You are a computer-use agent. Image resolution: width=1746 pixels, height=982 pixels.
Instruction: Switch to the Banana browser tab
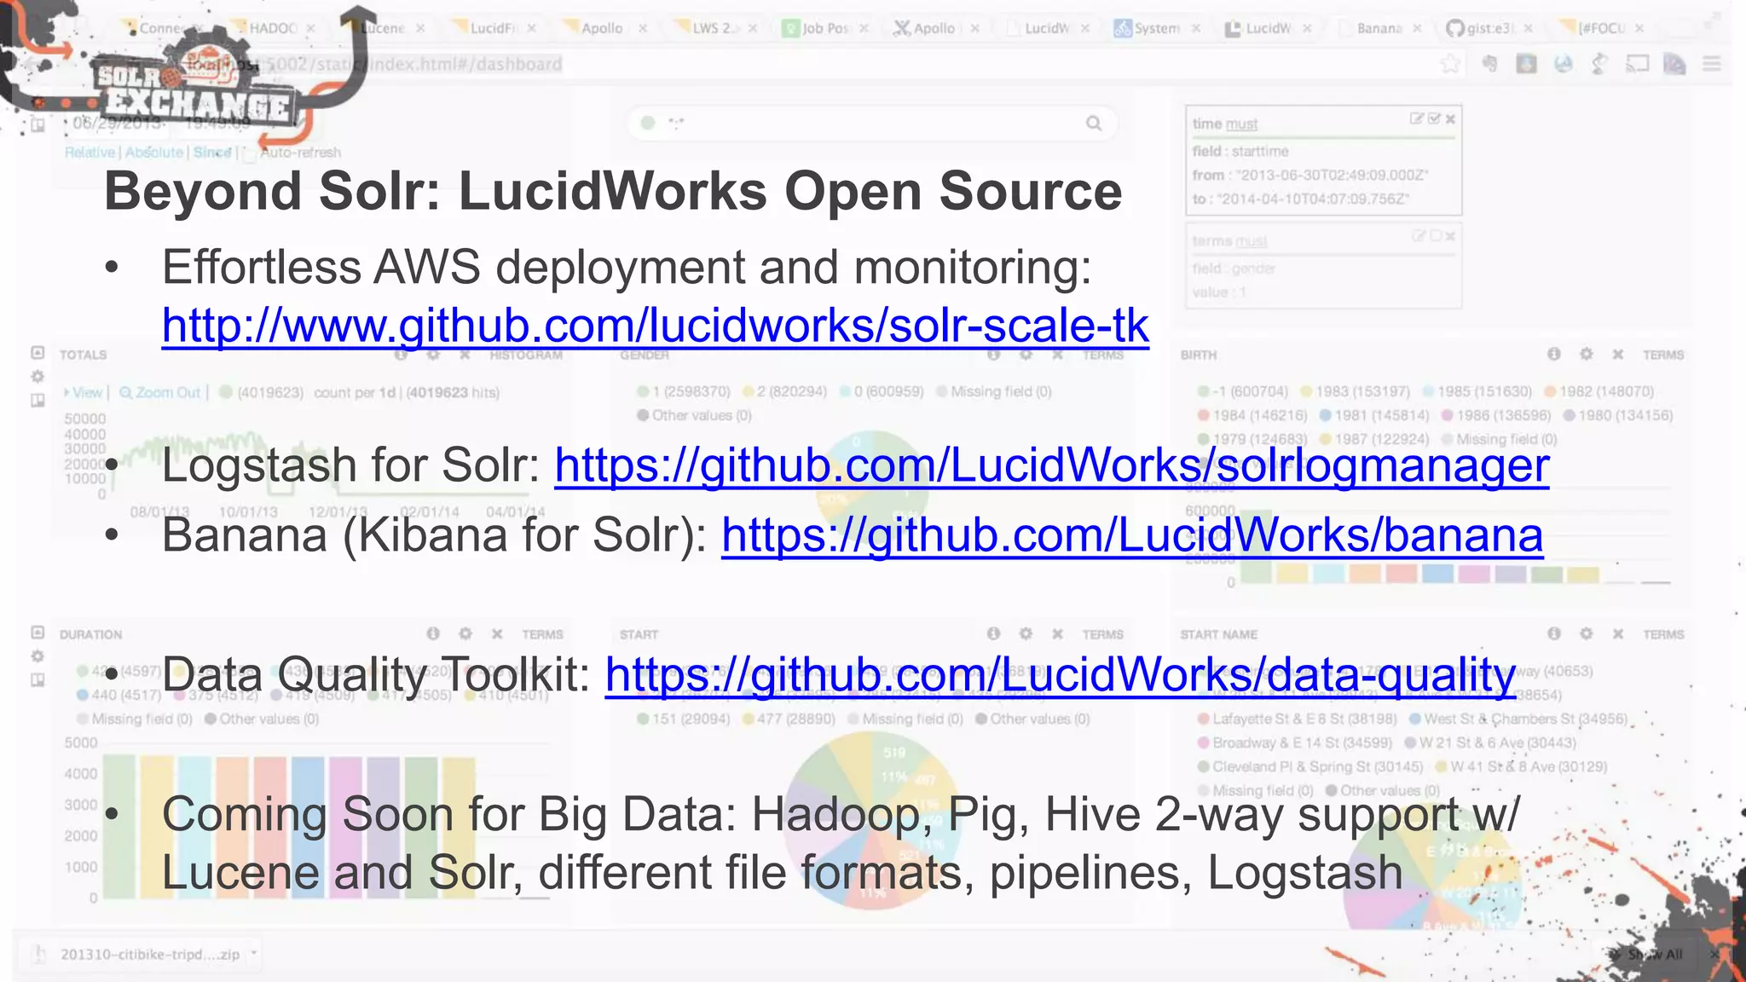[x=1379, y=28]
